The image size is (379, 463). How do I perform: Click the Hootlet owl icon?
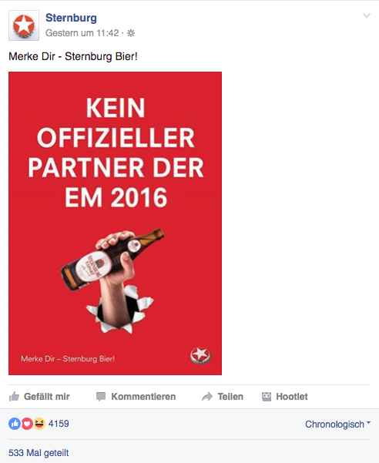click(267, 397)
